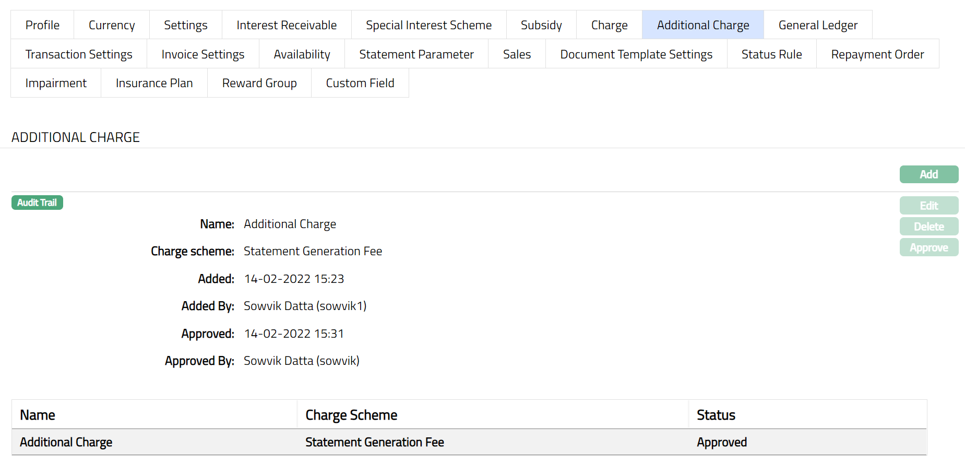The width and height of the screenshot is (965, 464).
Task: Open the Audit Trail
Action: tap(37, 203)
